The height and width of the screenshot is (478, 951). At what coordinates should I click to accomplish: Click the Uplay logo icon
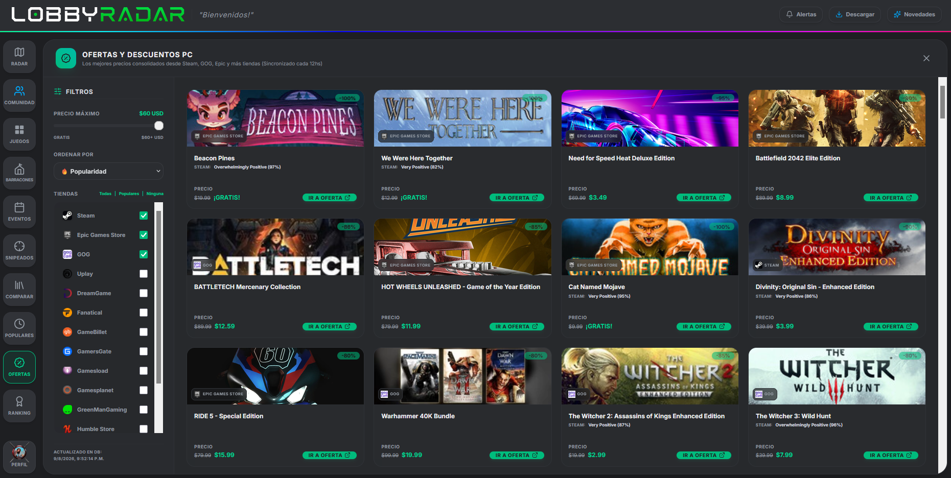pyautogui.click(x=67, y=274)
